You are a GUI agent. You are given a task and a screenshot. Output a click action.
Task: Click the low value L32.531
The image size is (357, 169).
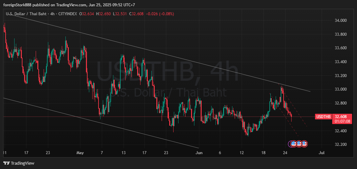(x=120, y=14)
